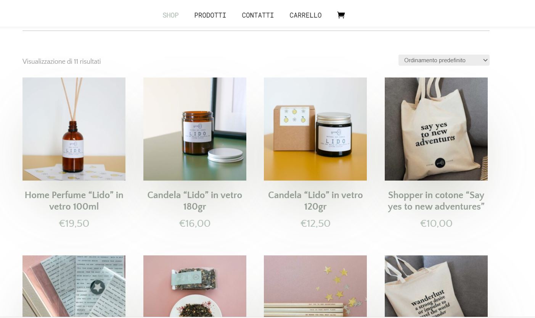Open the CARRELLO menu link
Screen dimensions: 535x318
[305, 15]
